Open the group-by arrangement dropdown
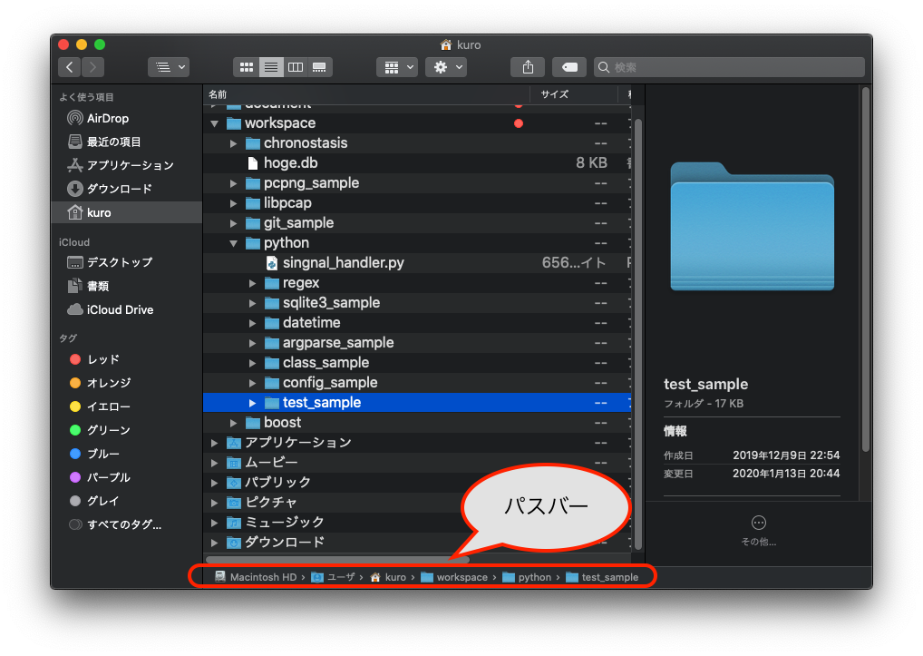This screenshot has height=656, width=923. [x=397, y=67]
